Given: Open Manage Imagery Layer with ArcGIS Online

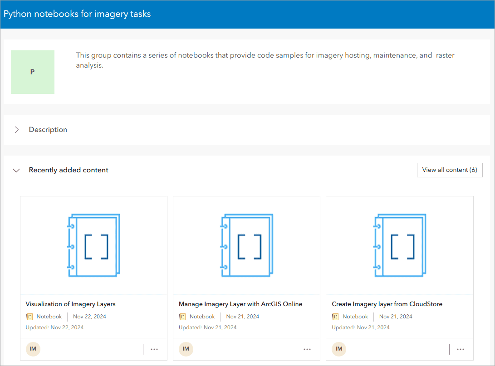Looking at the screenshot, I should tap(239, 304).
